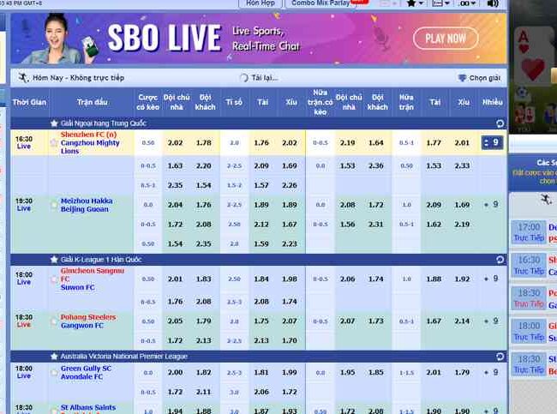Screen dimensions: 557x414
Task: Toggle favorite star for Gimcheon Sangmu match
Action: (54, 279)
